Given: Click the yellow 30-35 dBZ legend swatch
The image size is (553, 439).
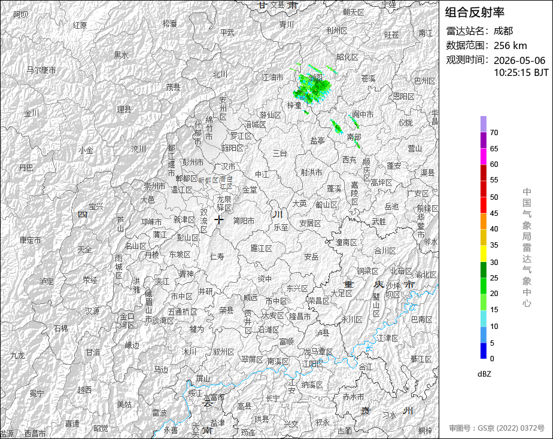Looking at the screenshot, I should [483, 254].
